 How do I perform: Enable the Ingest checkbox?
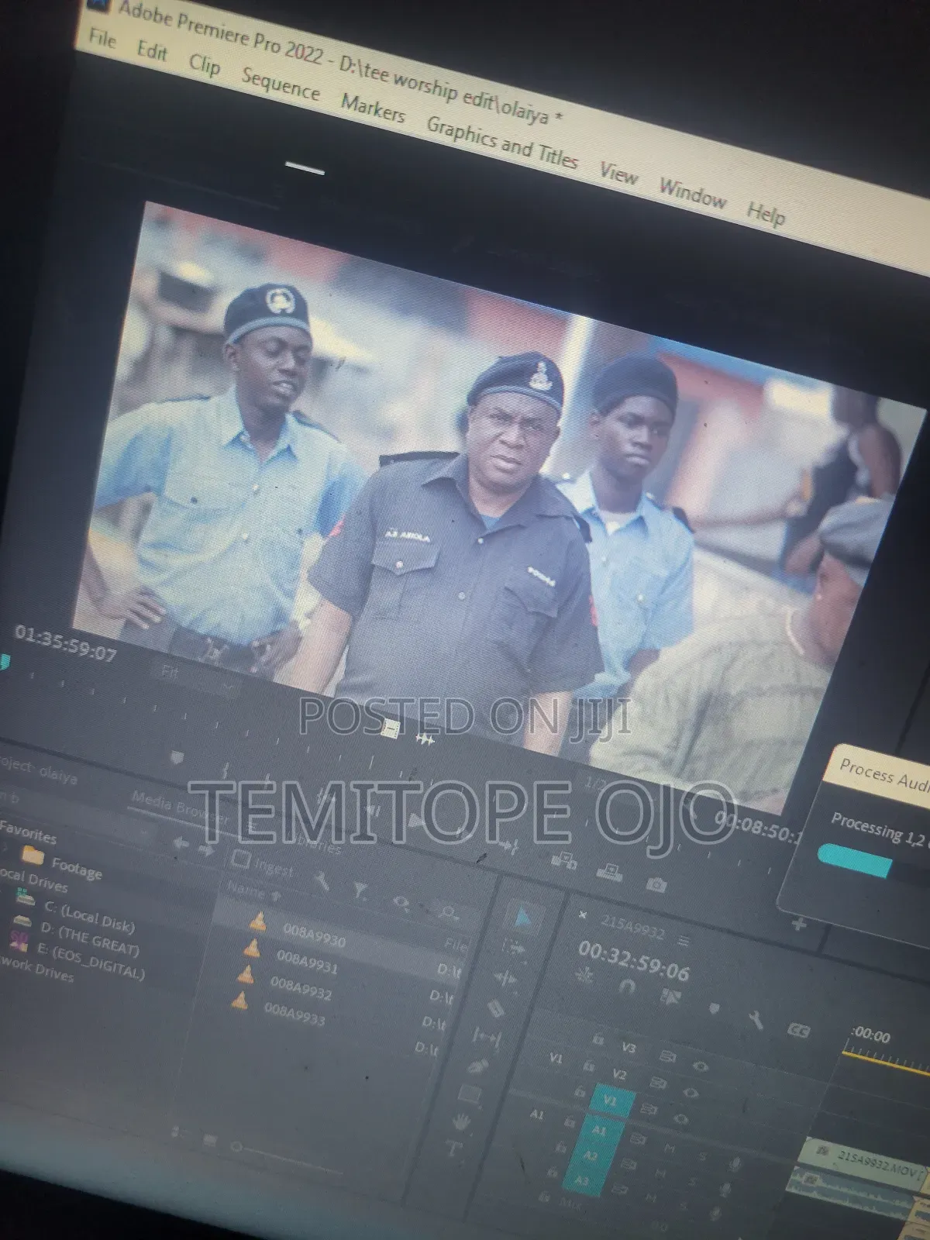point(240,859)
